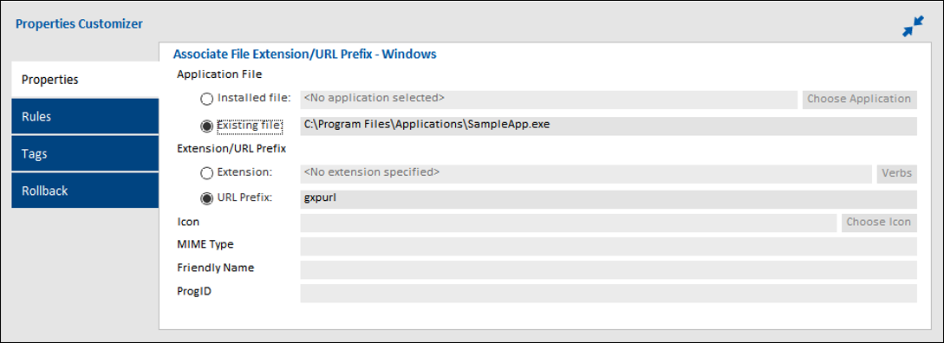
Task: Switch to the Rules tab
Action: [x=85, y=116]
